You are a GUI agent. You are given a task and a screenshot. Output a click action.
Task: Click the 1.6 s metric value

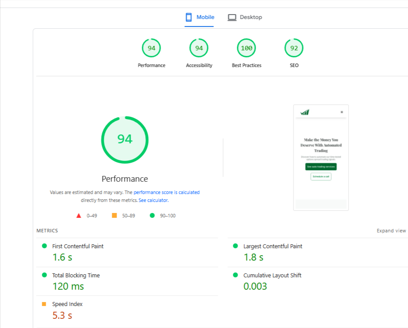[x=62, y=257]
